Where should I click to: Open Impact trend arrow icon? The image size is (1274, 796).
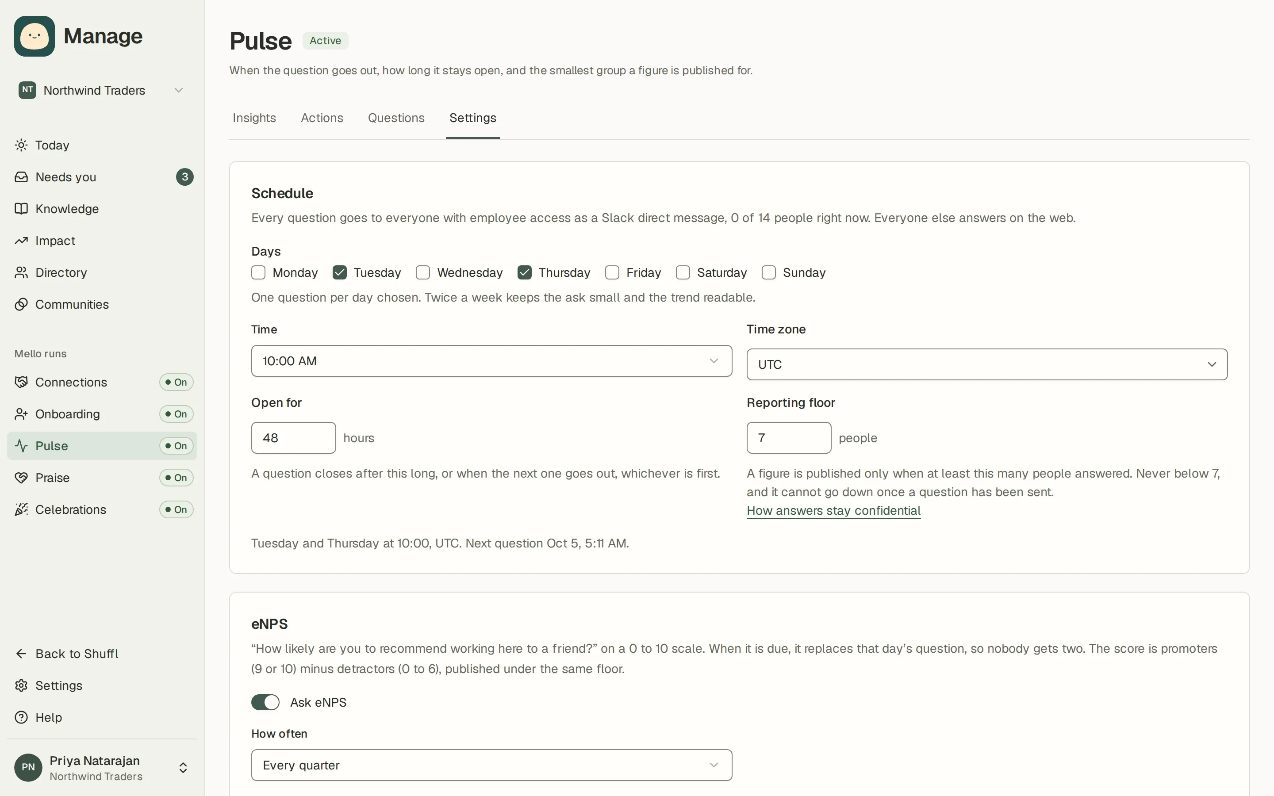(x=21, y=241)
